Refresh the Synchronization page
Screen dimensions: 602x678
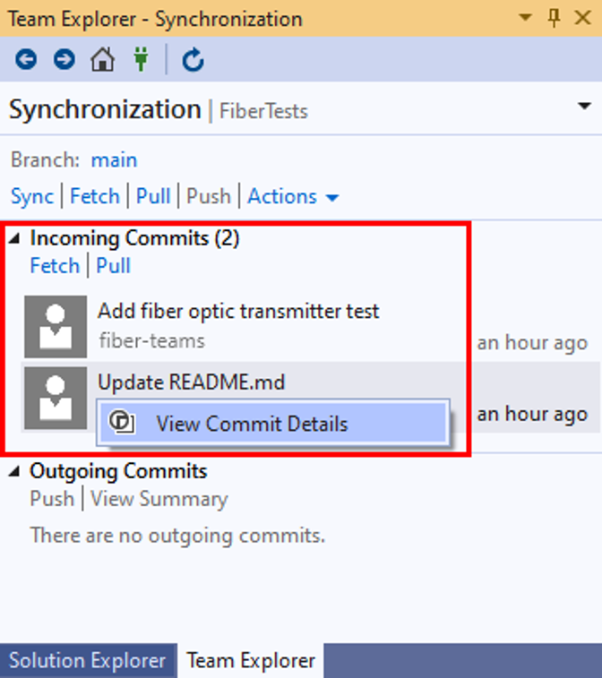click(193, 60)
